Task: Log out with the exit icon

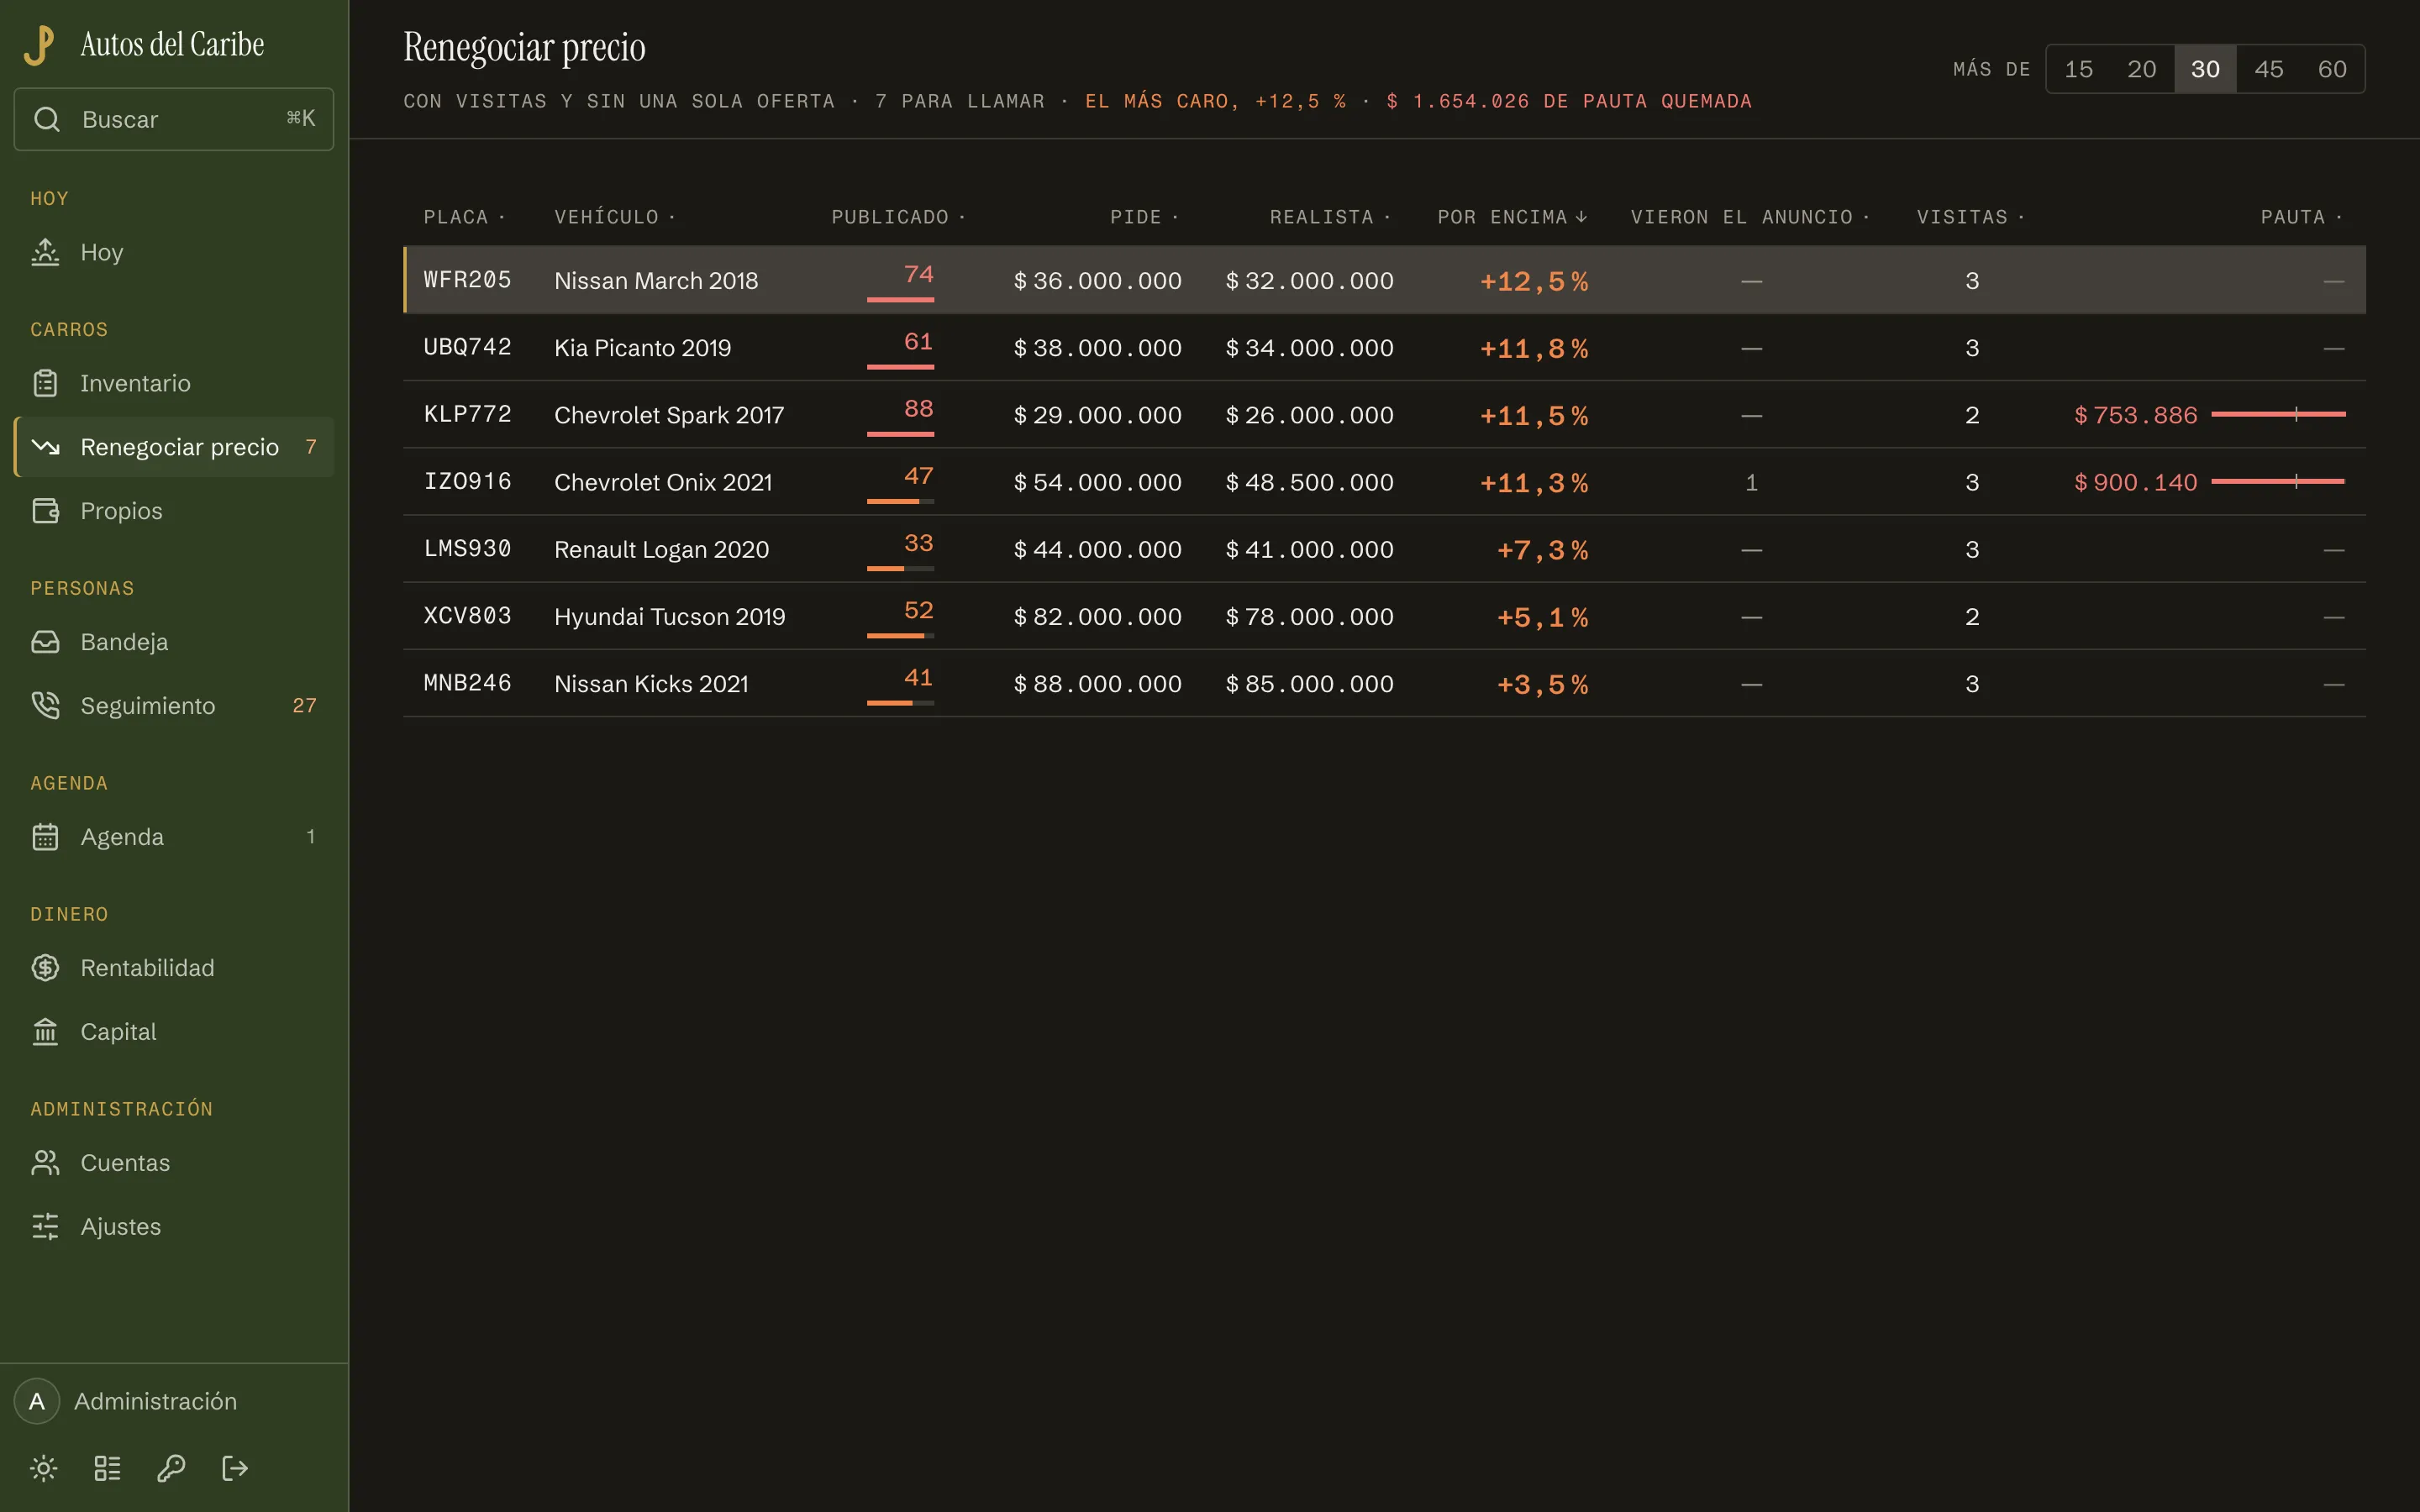Action: click(x=235, y=1468)
